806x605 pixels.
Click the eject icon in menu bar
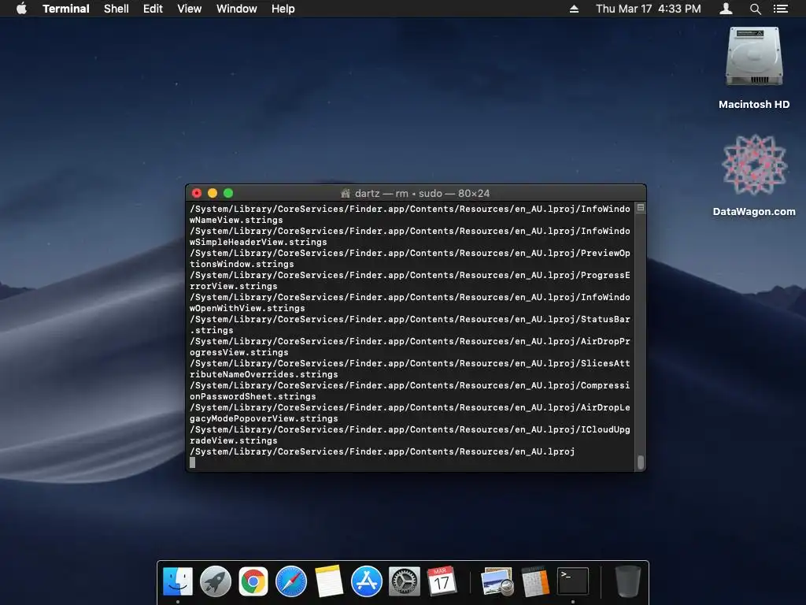pyautogui.click(x=574, y=9)
